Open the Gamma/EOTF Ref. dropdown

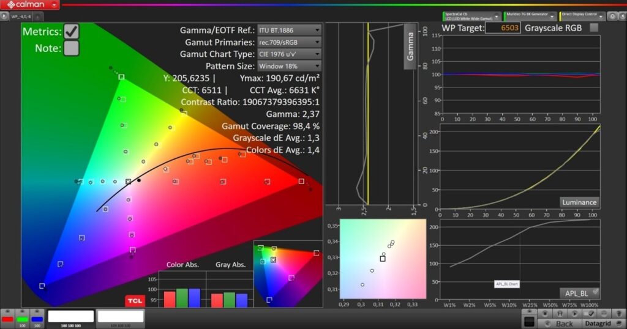tap(289, 31)
